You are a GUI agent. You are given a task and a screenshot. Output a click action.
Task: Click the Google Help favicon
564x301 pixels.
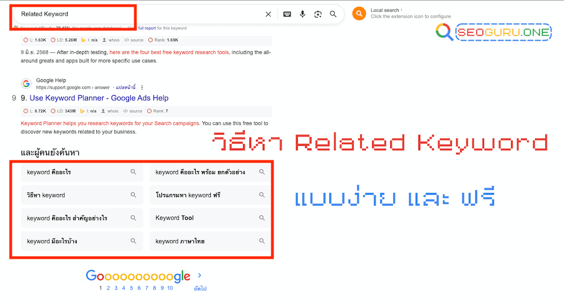click(26, 84)
